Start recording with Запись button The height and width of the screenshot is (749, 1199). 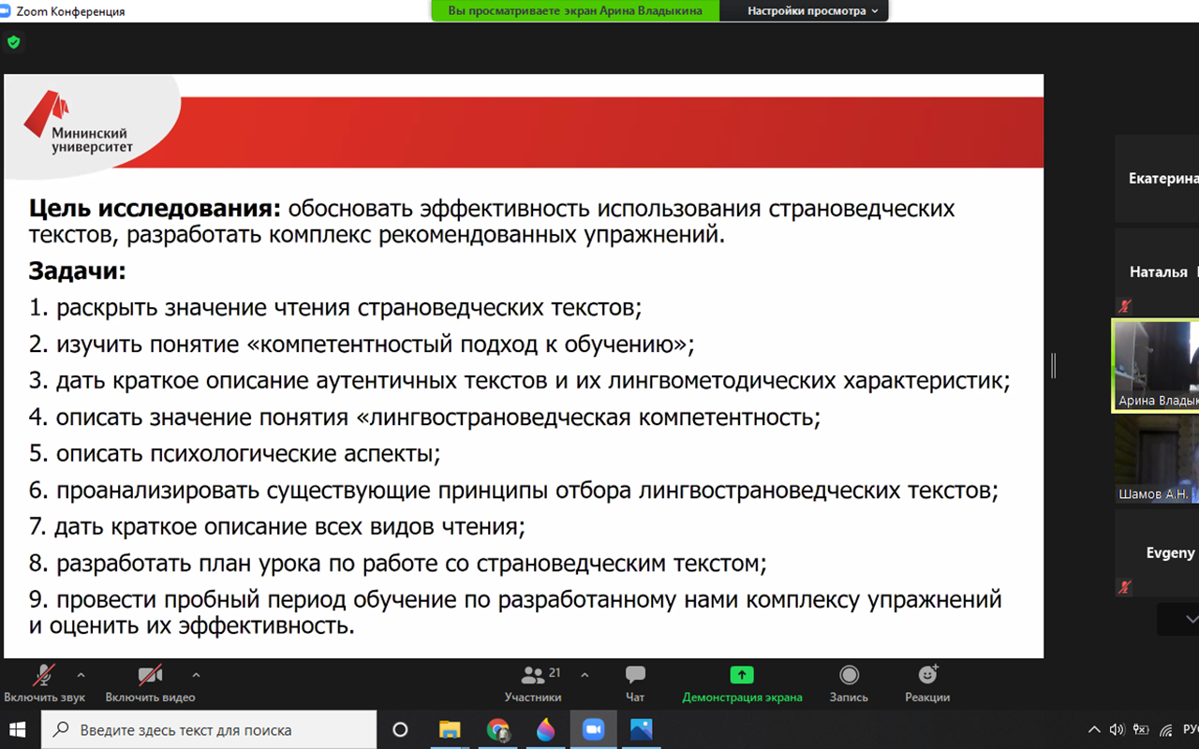pyautogui.click(x=849, y=683)
